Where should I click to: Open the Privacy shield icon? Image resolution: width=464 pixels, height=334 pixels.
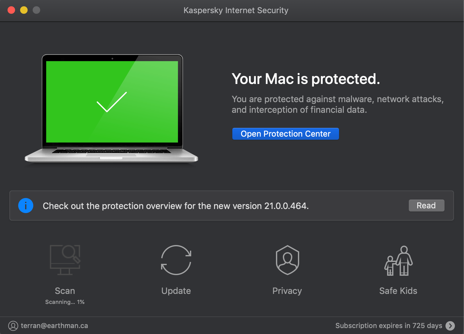click(x=287, y=260)
